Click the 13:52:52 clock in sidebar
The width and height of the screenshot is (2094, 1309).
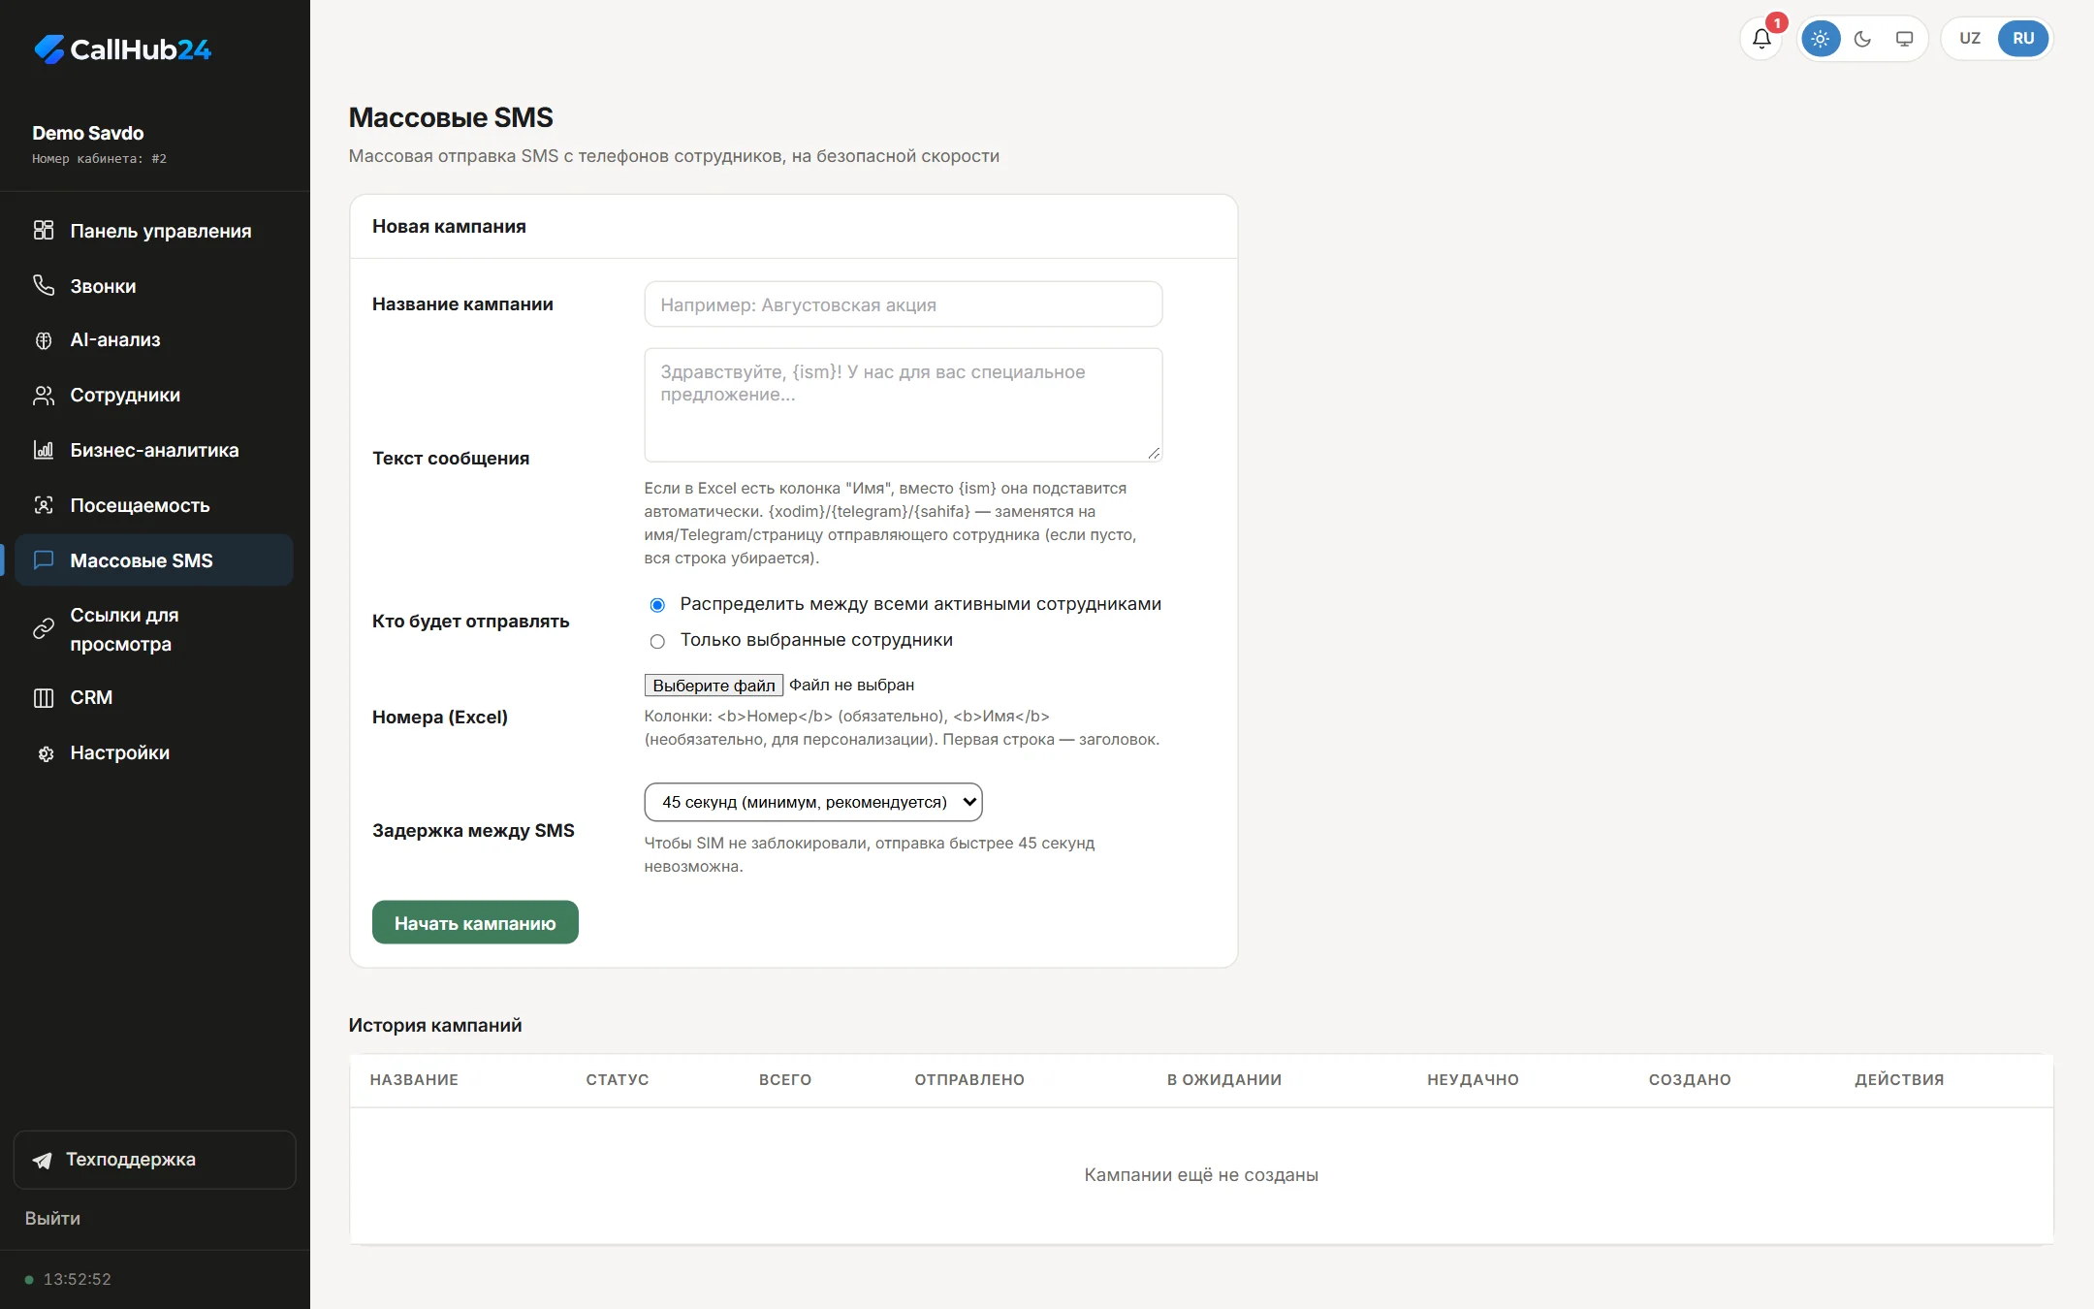(77, 1279)
